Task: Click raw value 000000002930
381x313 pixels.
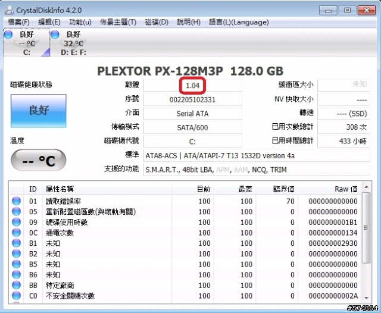Action: [333, 243]
